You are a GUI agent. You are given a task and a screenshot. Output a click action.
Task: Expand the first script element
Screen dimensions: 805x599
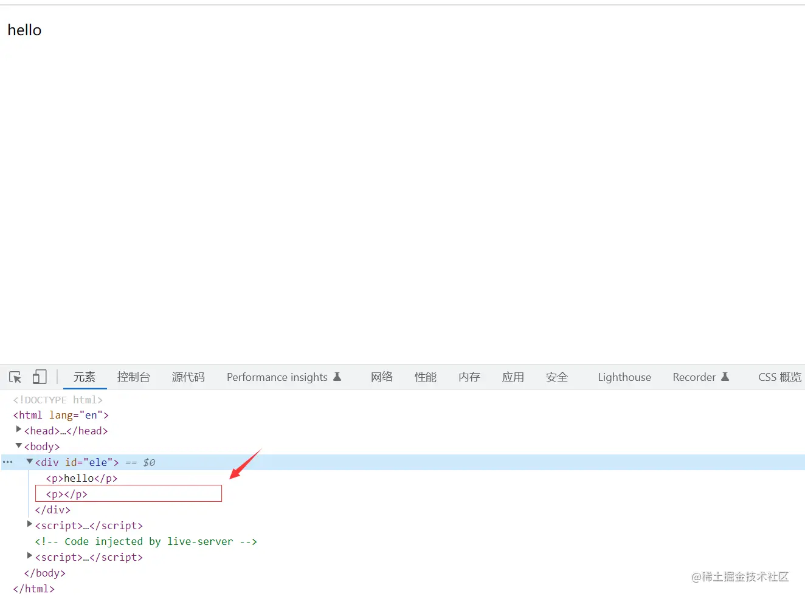30,524
